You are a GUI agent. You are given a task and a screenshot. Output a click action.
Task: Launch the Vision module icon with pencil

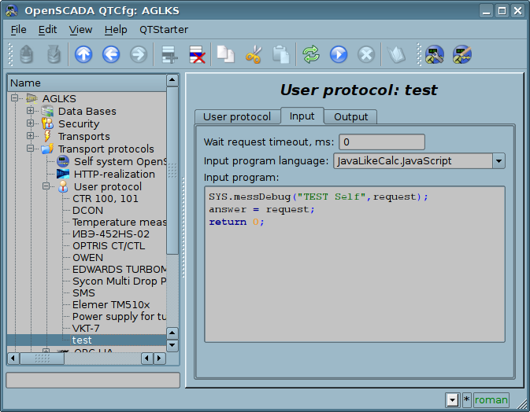(x=462, y=54)
